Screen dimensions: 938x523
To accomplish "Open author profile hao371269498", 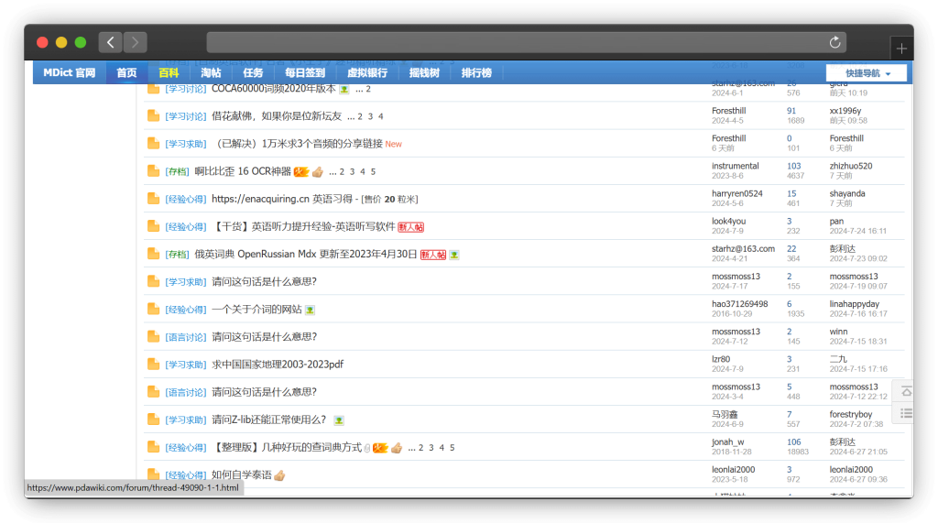I will tap(740, 304).
